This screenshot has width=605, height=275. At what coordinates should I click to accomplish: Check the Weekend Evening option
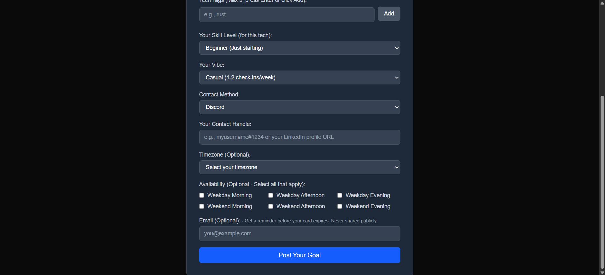tap(340, 206)
